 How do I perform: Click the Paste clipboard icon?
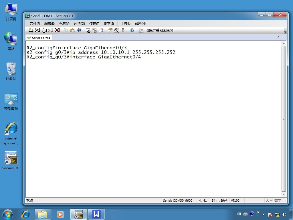coord(72,30)
